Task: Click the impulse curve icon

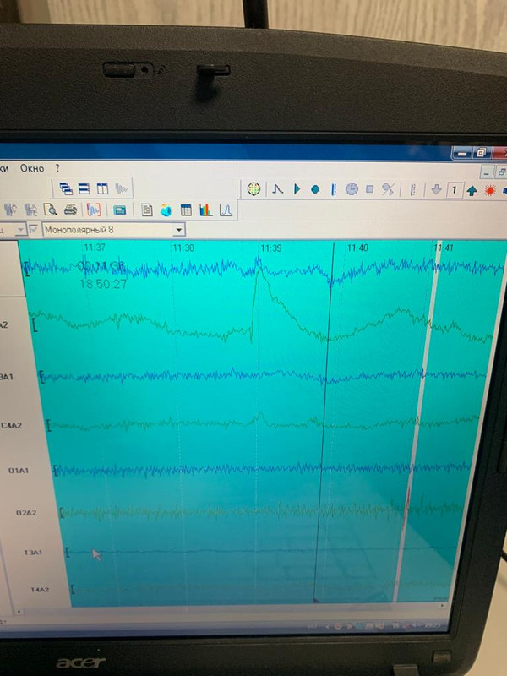Action: pos(278,188)
